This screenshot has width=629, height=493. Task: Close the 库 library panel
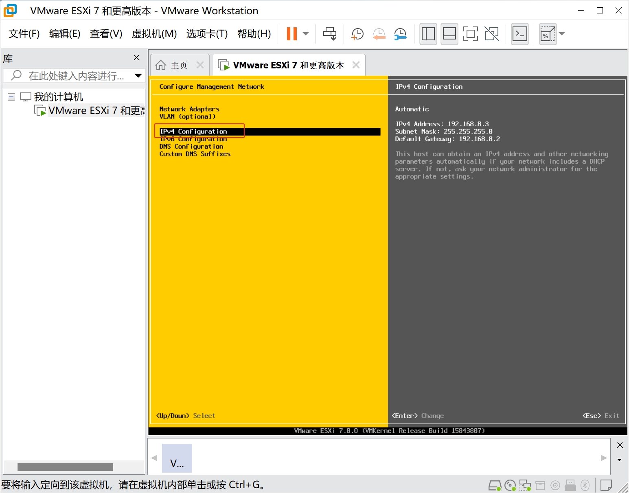136,58
